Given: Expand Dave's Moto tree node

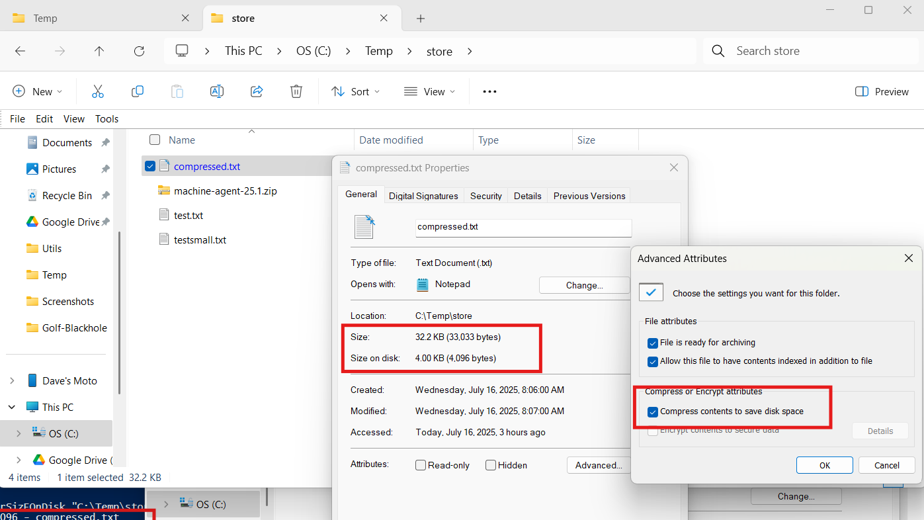Looking at the screenshot, I should click(x=12, y=381).
